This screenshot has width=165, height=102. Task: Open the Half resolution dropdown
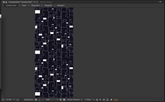click(x=52, y=100)
